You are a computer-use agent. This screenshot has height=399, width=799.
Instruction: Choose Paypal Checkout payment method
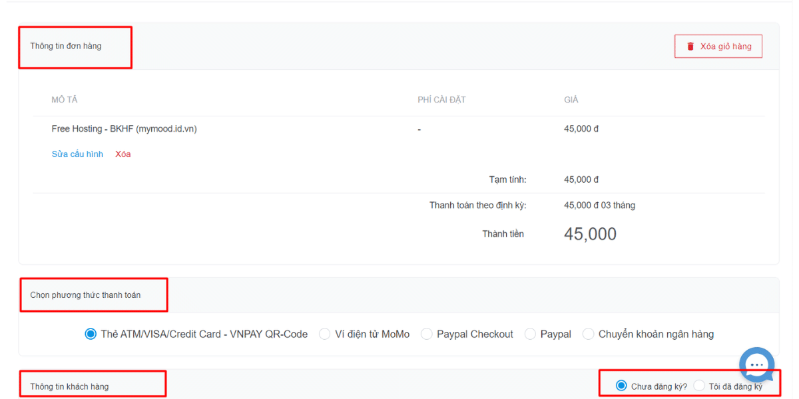(427, 334)
